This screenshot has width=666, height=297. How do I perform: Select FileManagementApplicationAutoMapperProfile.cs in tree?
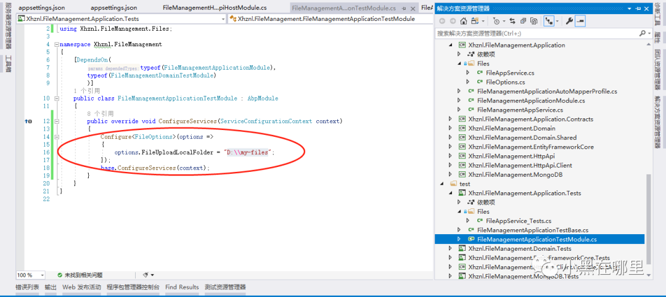[x=546, y=92]
